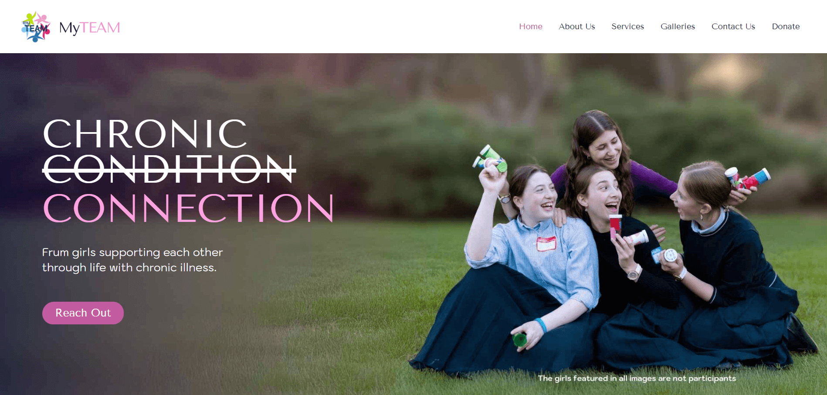The width and height of the screenshot is (827, 395).
Task: Open the Donate page link
Action: click(x=786, y=27)
